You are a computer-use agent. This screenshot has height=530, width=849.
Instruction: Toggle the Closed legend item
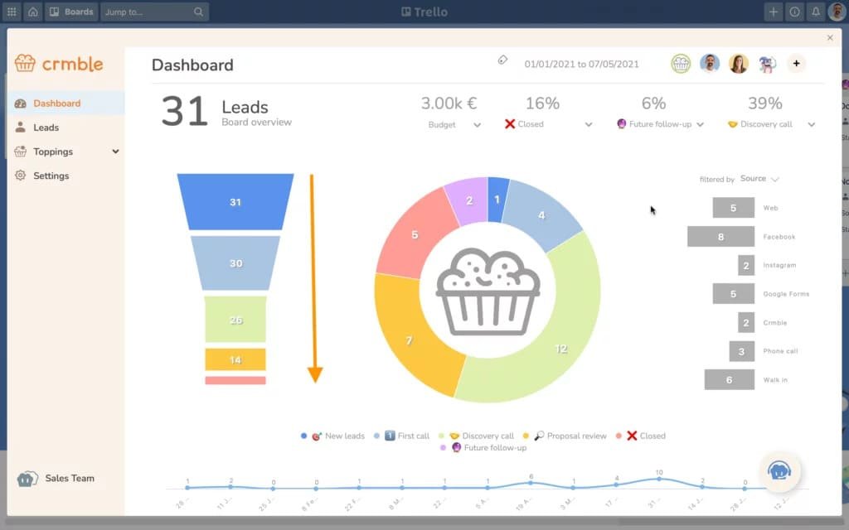click(643, 436)
